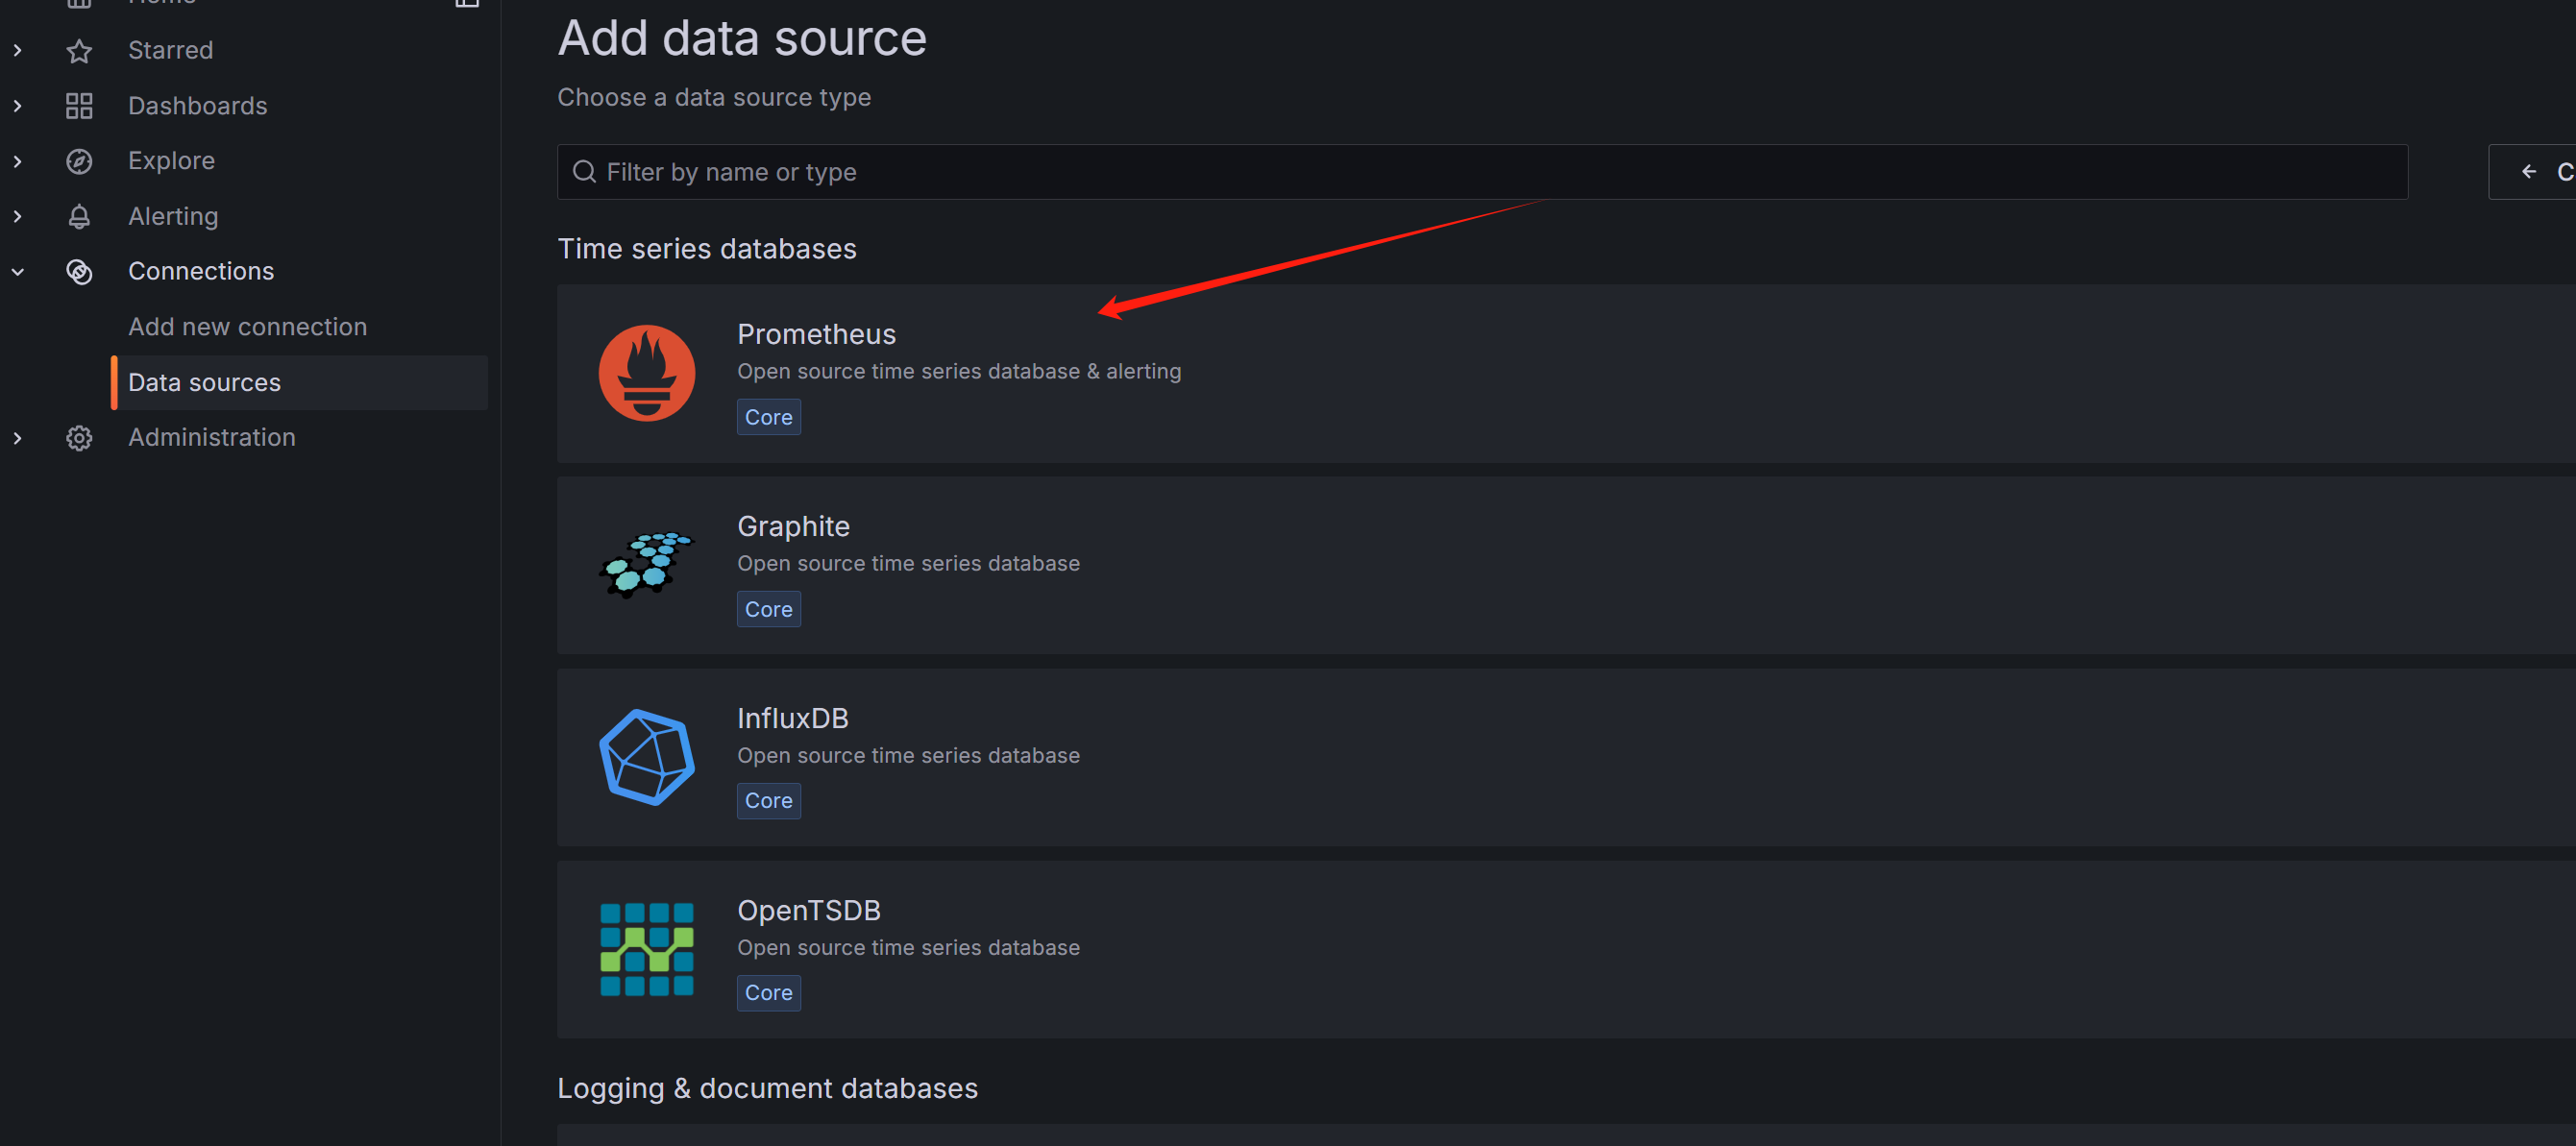Choose the Prometheus data source title
Viewport: 2576px width, 1146px height.
point(816,334)
